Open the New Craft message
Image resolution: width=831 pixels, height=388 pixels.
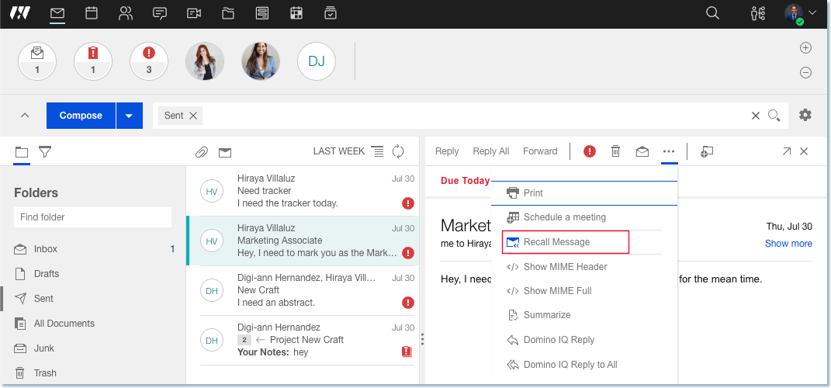click(303, 290)
